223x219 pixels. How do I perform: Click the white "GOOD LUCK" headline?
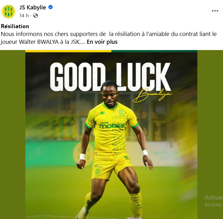point(110,77)
